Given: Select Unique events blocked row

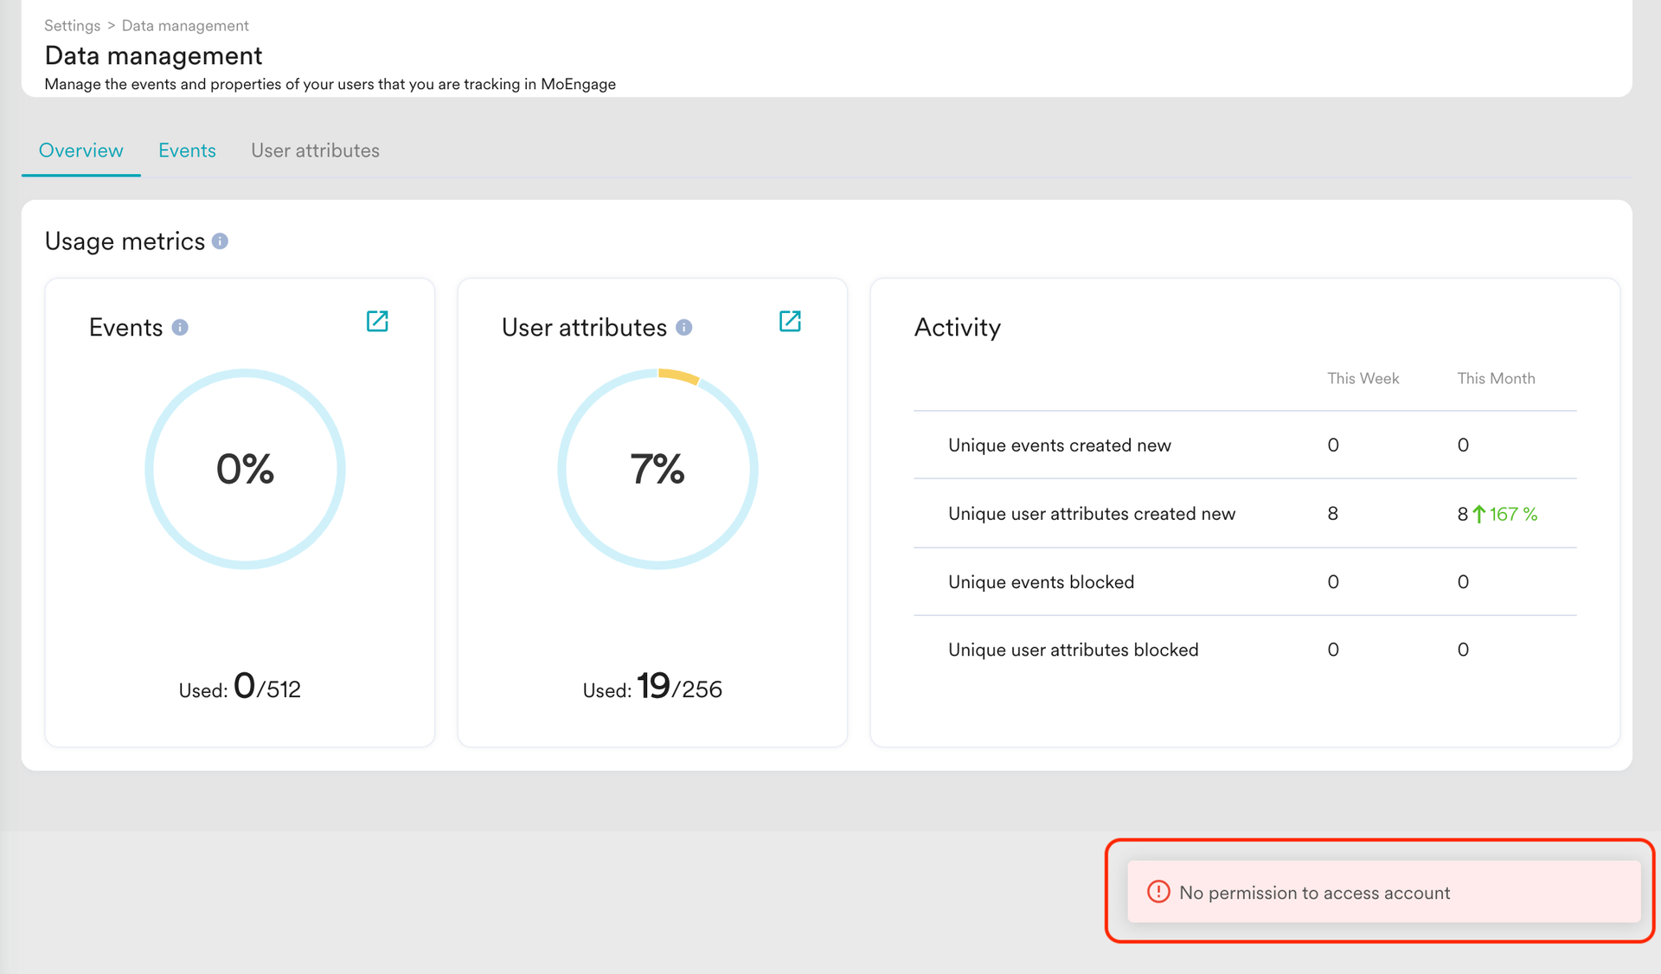Looking at the screenshot, I should (1041, 582).
